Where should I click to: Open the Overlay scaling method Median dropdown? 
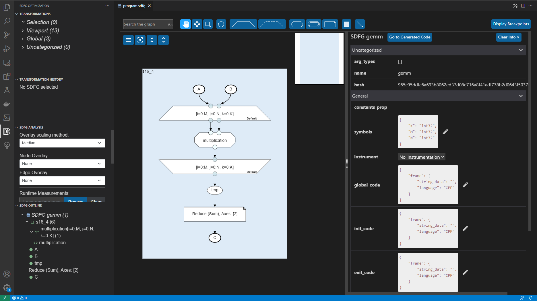click(x=62, y=143)
